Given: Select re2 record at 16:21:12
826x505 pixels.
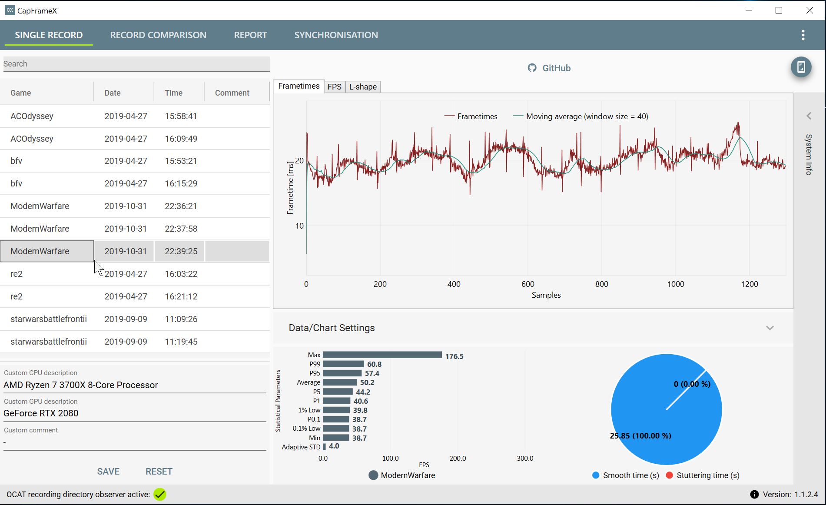Looking at the screenshot, I should tap(135, 296).
